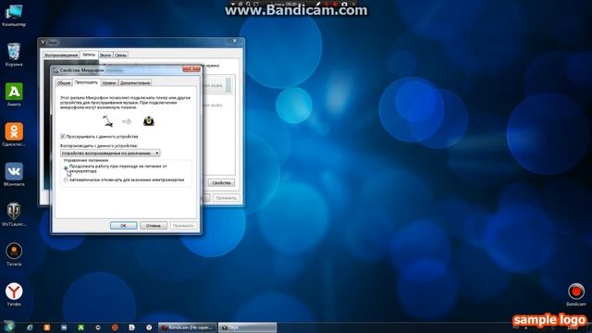This screenshot has height=333, width=592.
Task: Click the Yandex icon in the taskbar
Action: pos(149,327)
